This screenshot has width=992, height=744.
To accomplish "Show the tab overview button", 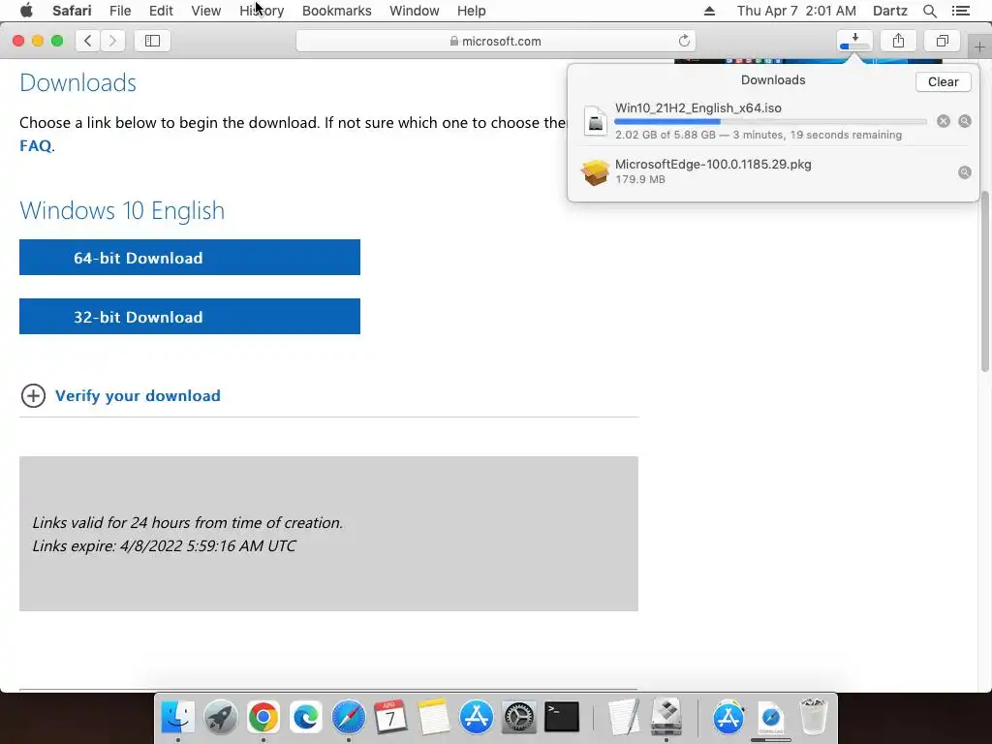I will (942, 41).
